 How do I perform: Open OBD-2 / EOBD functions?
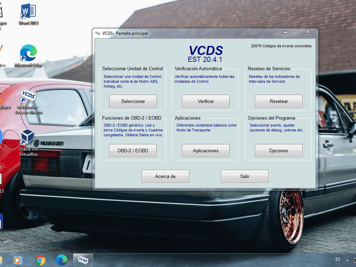click(x=133, y=151)
